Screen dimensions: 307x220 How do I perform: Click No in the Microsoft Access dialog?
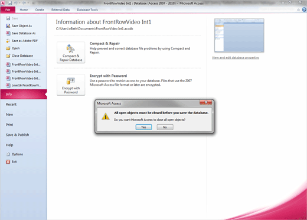(x=165, y=127)
